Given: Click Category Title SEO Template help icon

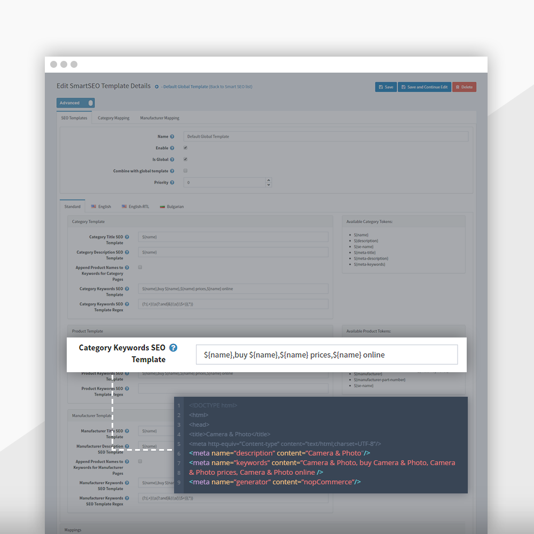Looking at the screenshot, I should 127,237.
